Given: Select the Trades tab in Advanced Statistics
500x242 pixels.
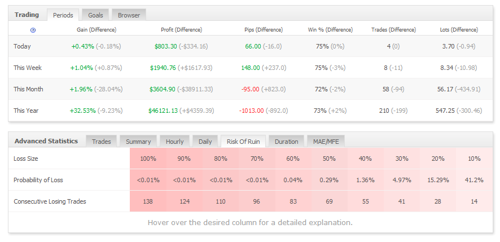Looking at the screenshot, I should [x=102, y=142].
